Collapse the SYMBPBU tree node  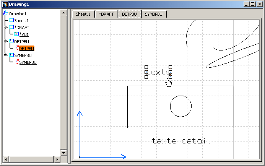[5, 55]
